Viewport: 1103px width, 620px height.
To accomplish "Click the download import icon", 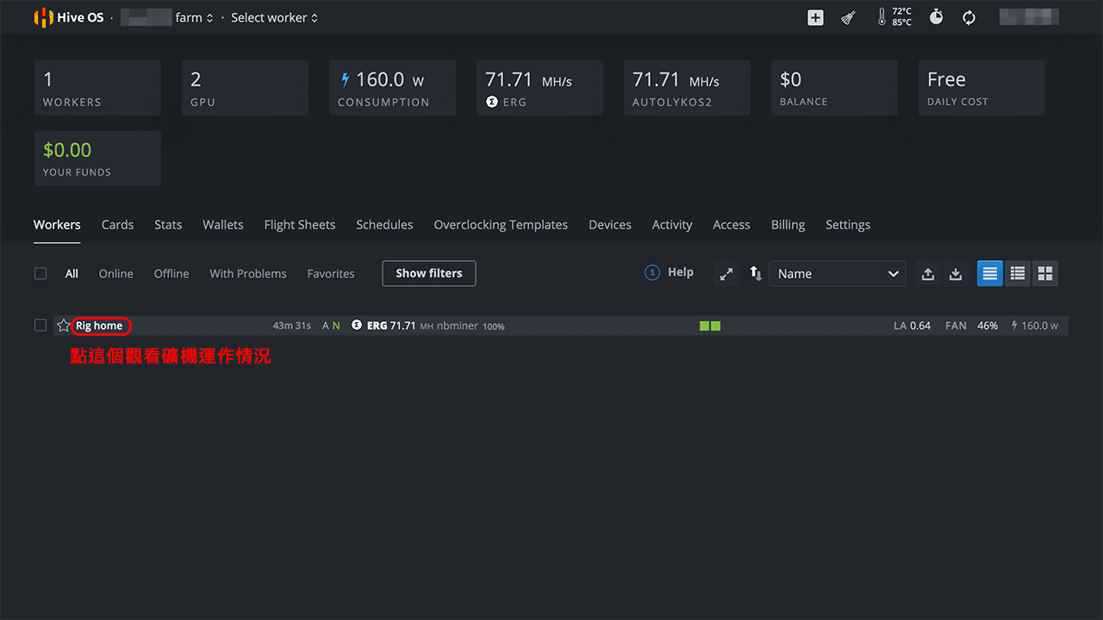I will pos(956,274).
